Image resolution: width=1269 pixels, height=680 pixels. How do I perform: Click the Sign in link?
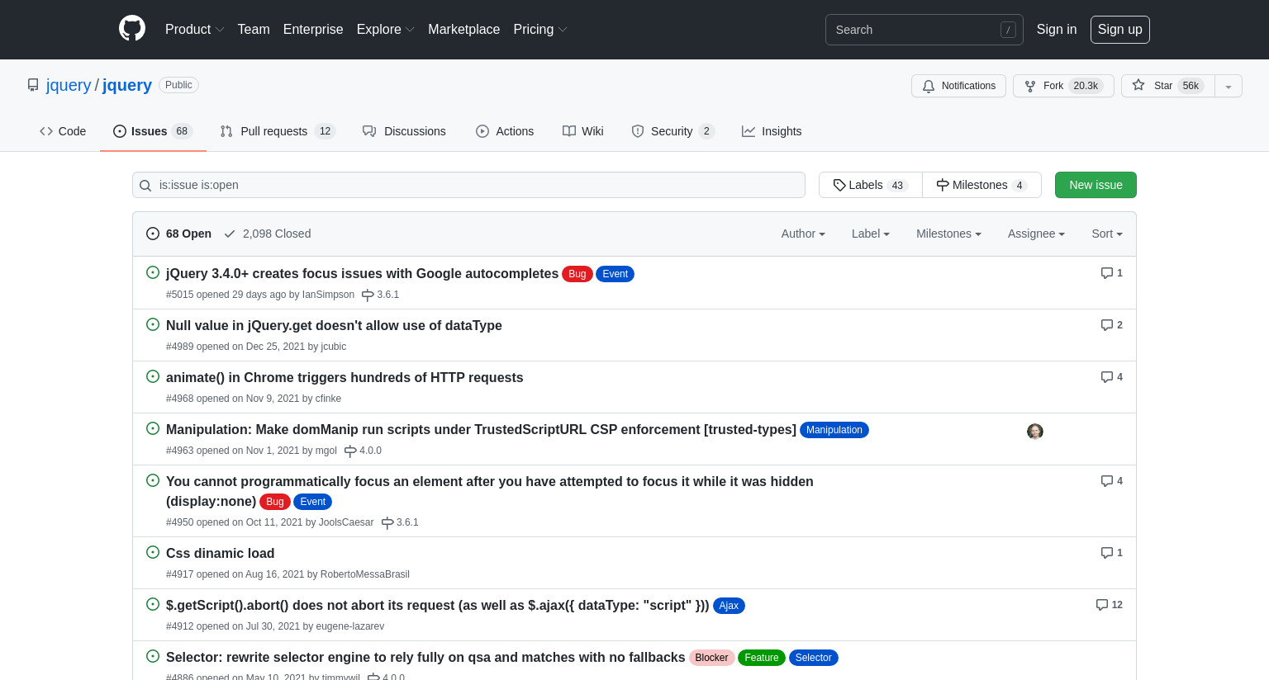point(1057,30)
